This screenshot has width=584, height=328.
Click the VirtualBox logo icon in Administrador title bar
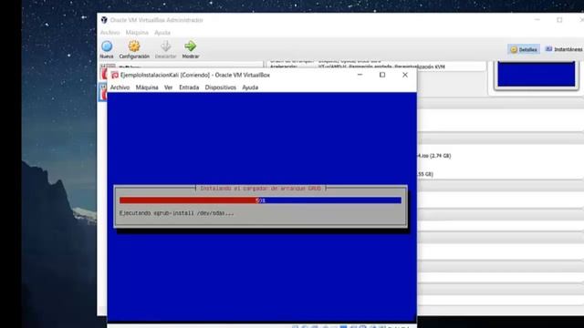tap(104, 20)
